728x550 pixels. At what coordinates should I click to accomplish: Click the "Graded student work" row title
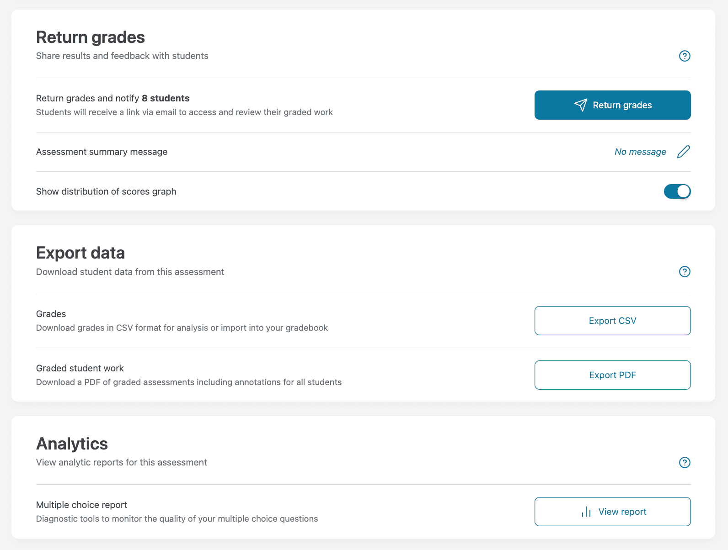80,368
